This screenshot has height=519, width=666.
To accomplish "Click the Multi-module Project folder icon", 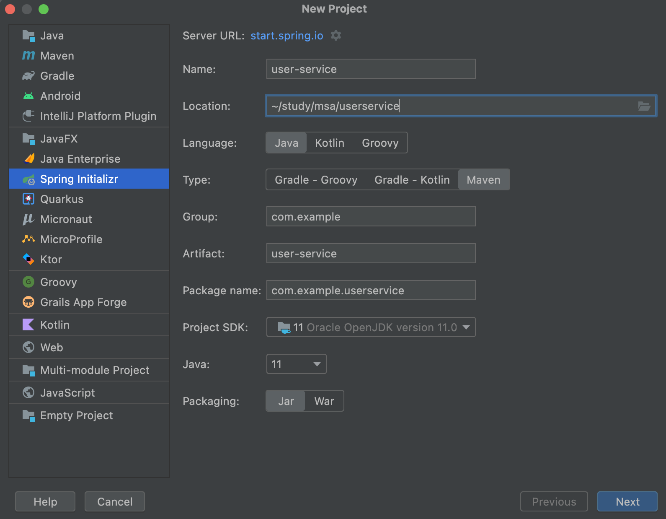I will pos(28,370).
